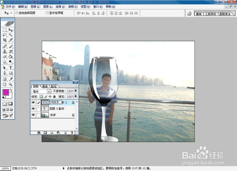
Task: Switch to Standard mode in toolbox
Action: pyautogui.click(x=5, y=104)
